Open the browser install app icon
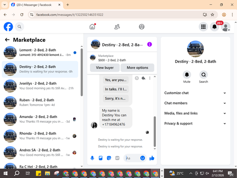 click(x=205, y=15)
